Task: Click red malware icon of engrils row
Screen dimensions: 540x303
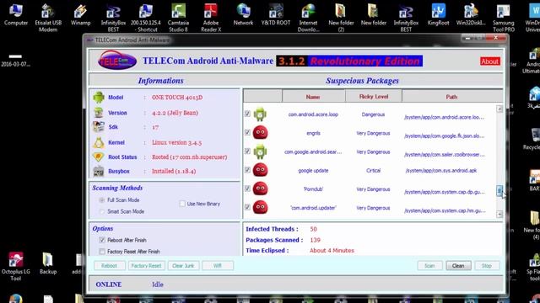Action: pos(260,133)
